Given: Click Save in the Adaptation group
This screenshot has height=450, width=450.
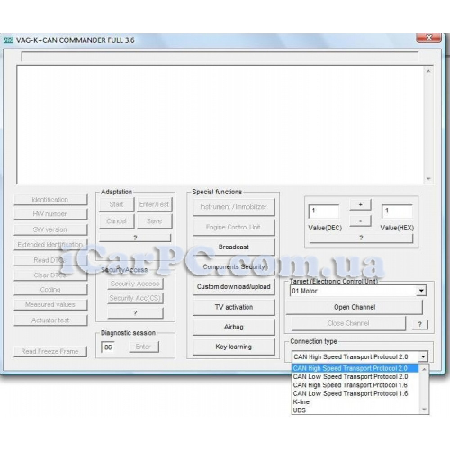Looking at the screenshot, I should [154, 221].
